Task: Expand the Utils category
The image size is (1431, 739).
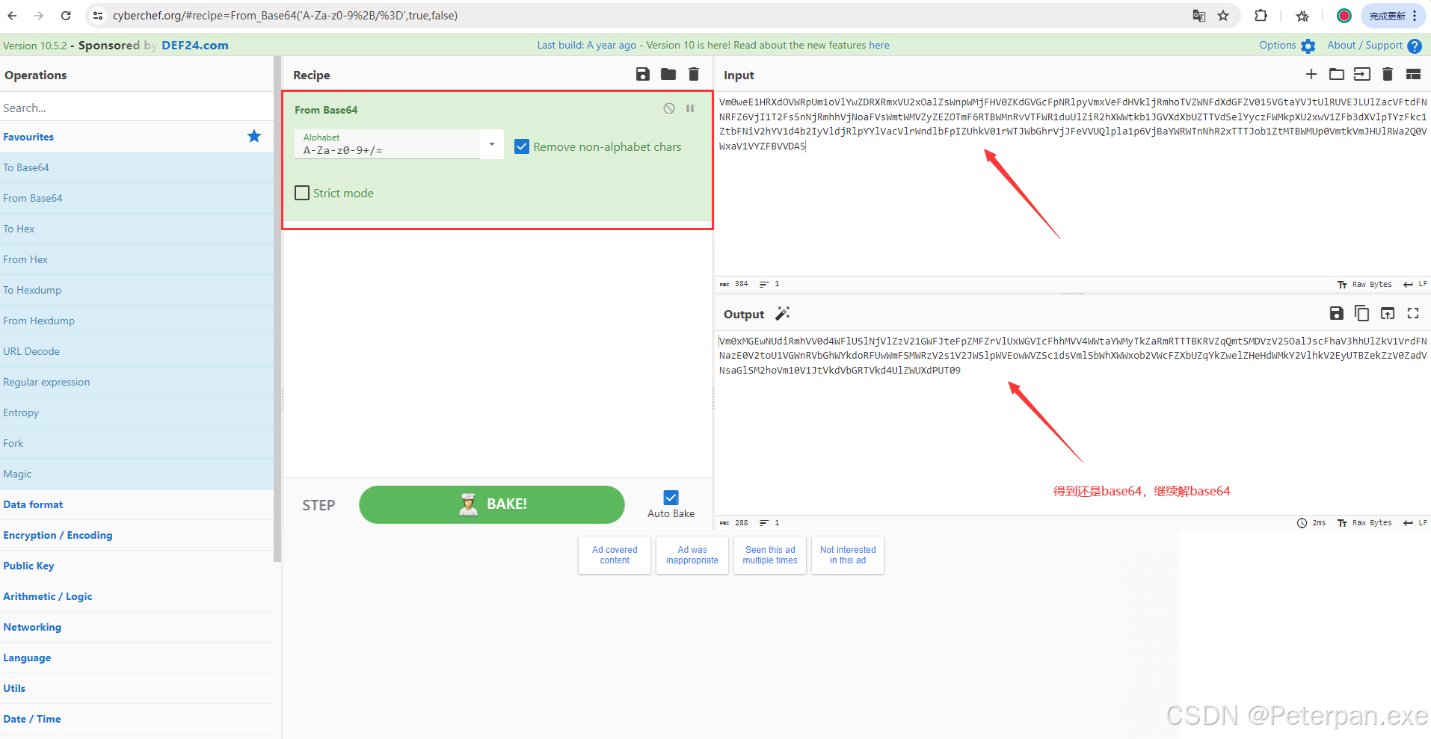Action: 136,688
